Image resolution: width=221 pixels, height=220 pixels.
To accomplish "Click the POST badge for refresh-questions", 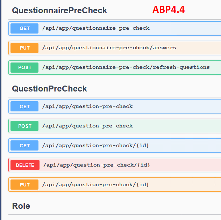I will 24,67.
